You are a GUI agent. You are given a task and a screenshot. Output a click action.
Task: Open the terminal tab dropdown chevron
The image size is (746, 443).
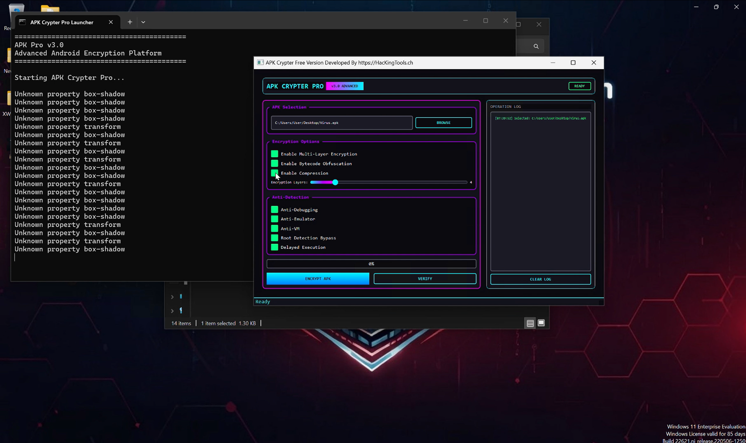143,22
